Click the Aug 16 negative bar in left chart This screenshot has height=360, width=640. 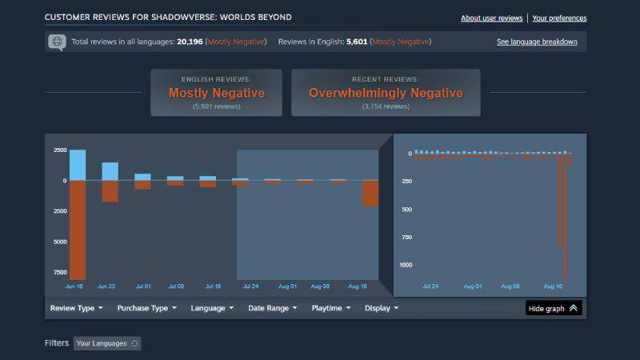[370, 193]
